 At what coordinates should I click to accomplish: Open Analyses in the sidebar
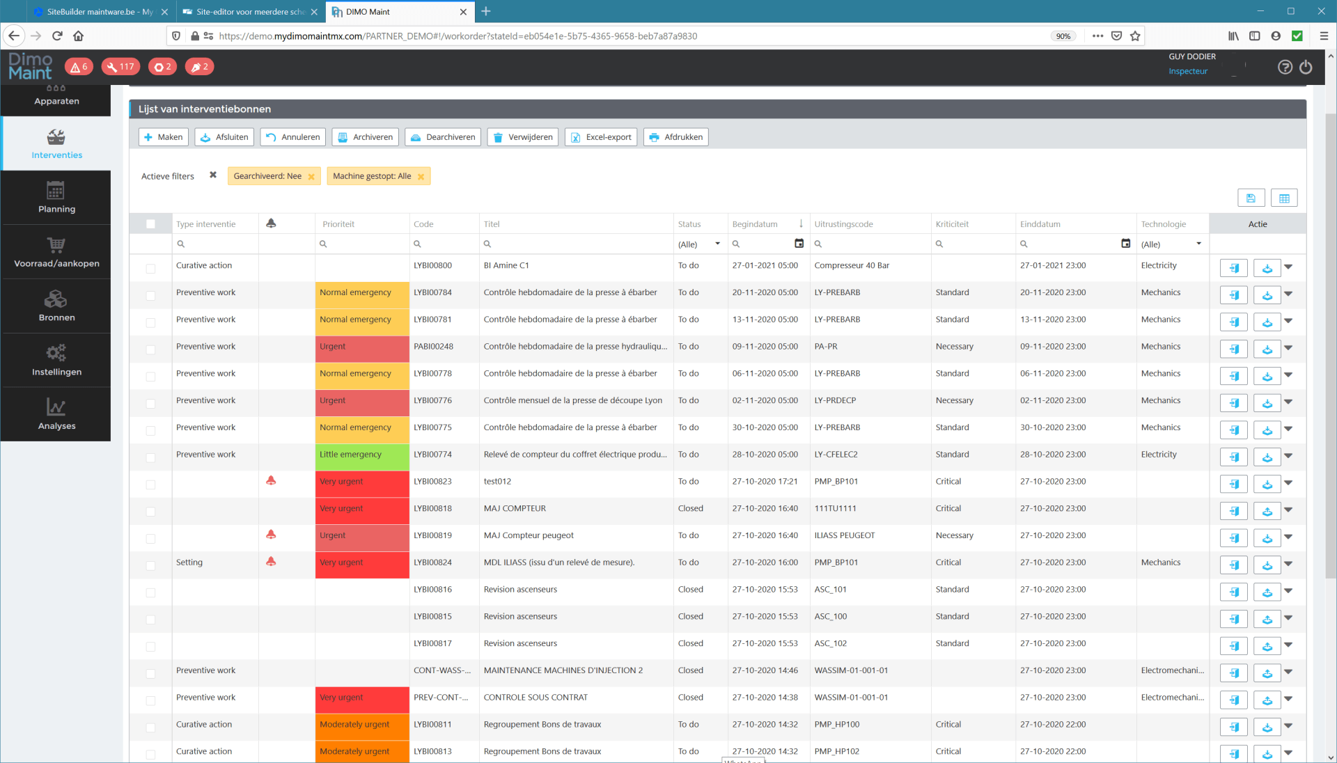click(x=56, y=414)
